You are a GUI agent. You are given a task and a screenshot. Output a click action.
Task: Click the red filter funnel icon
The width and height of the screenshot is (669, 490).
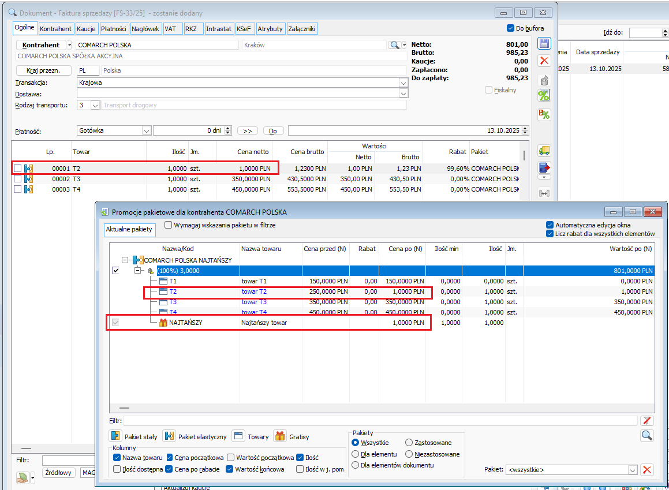[x=647, y=420]
